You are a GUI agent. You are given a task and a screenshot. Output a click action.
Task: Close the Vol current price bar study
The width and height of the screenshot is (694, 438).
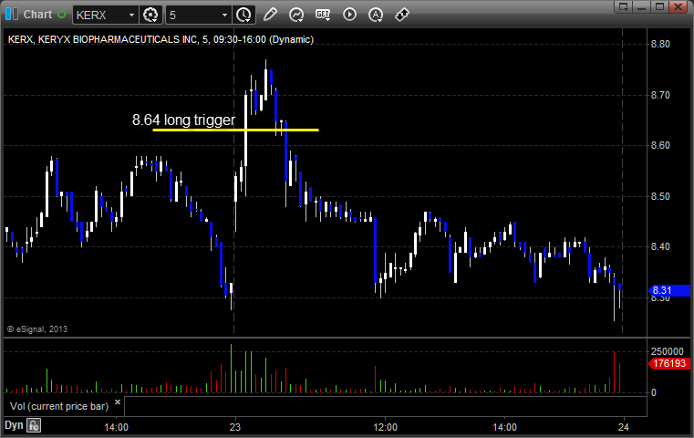(x=118, y=402)
